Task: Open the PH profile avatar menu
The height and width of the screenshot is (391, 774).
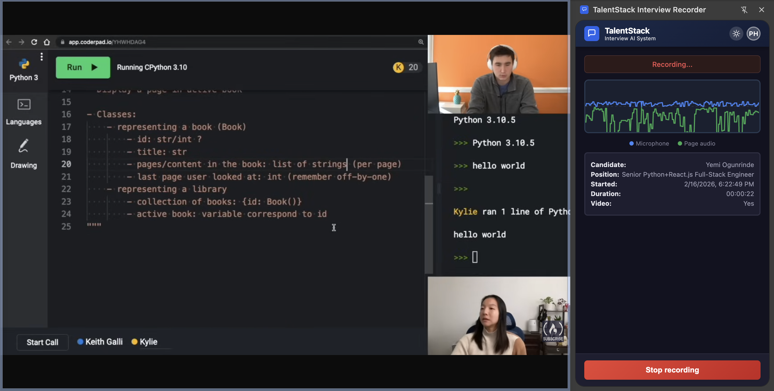Action: pyautogui.click(x=753, y=34)
